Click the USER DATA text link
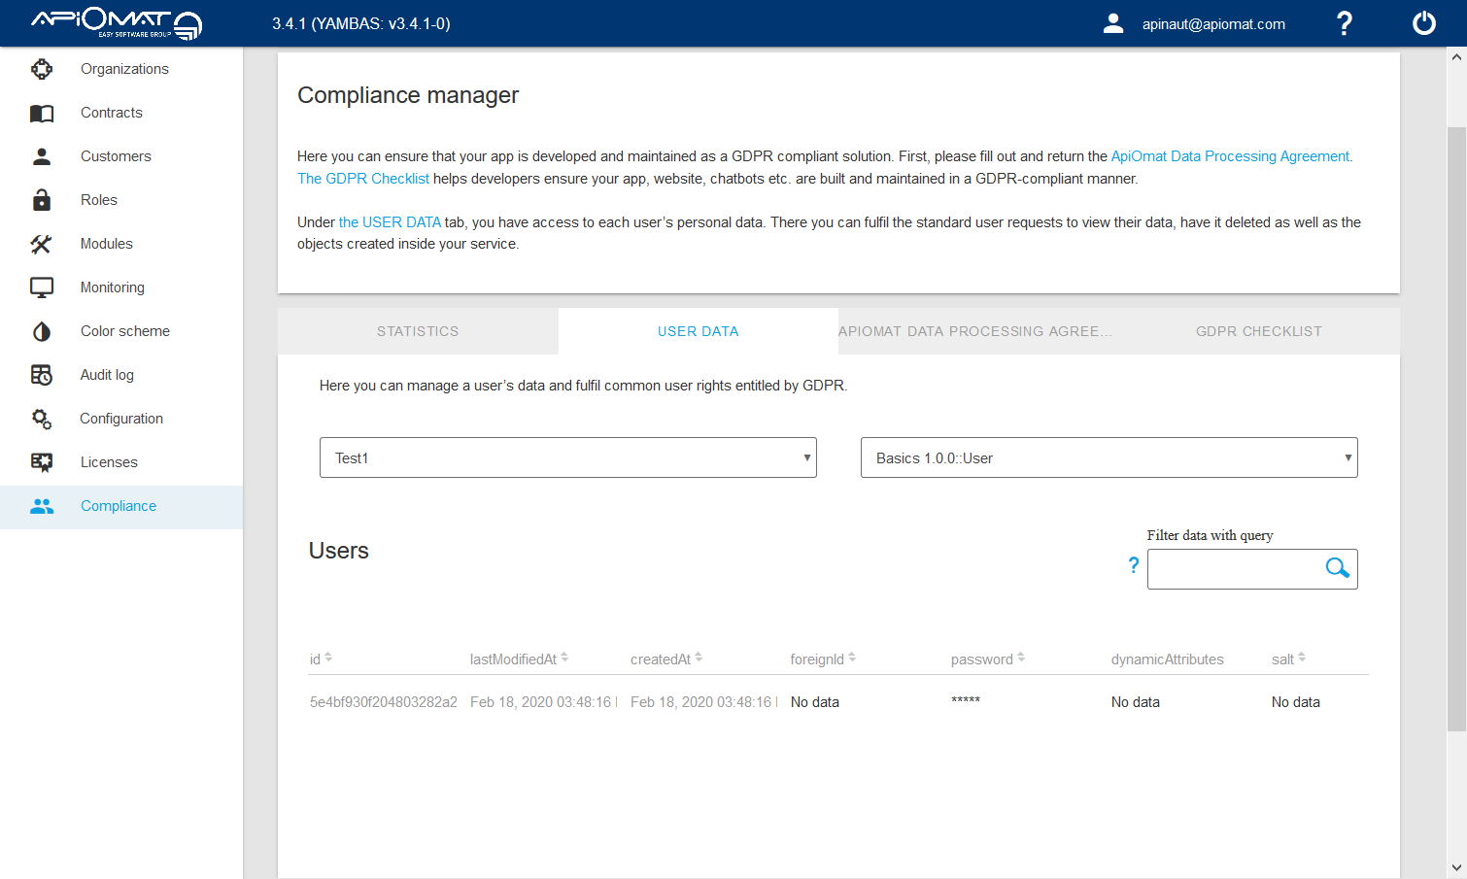 pos(390,222)
